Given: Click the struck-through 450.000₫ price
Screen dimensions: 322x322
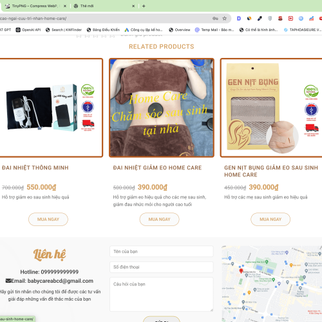Looking at the screenshot, I should pyautogui.click(x=235, y=187).
